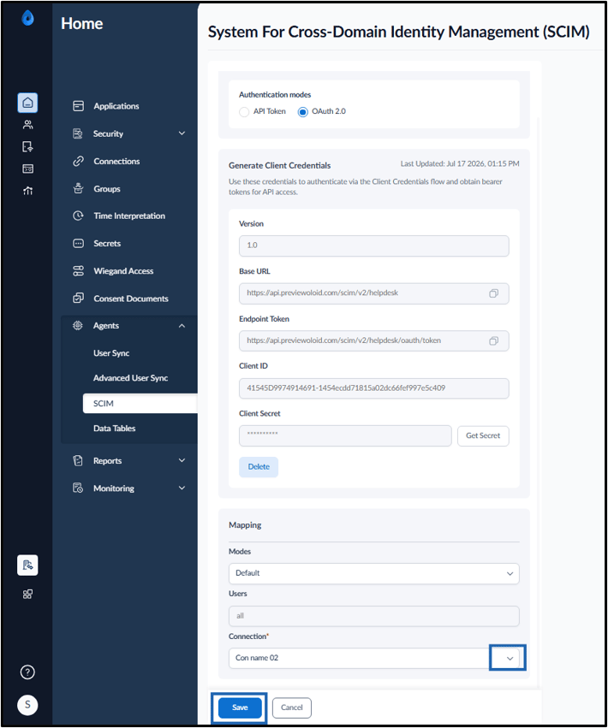
Task: Open Applications in the sidebar
Action: (116, 106)
